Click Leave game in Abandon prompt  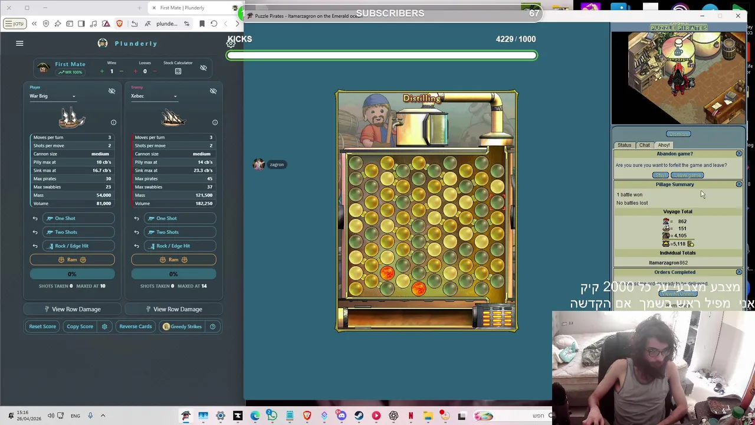[x=687, y=175]
